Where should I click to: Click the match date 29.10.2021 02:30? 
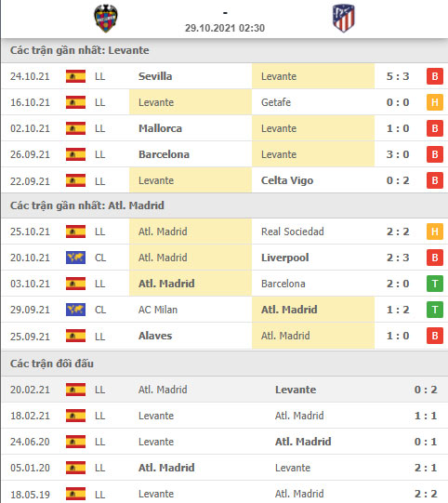(x=225, y=28)
